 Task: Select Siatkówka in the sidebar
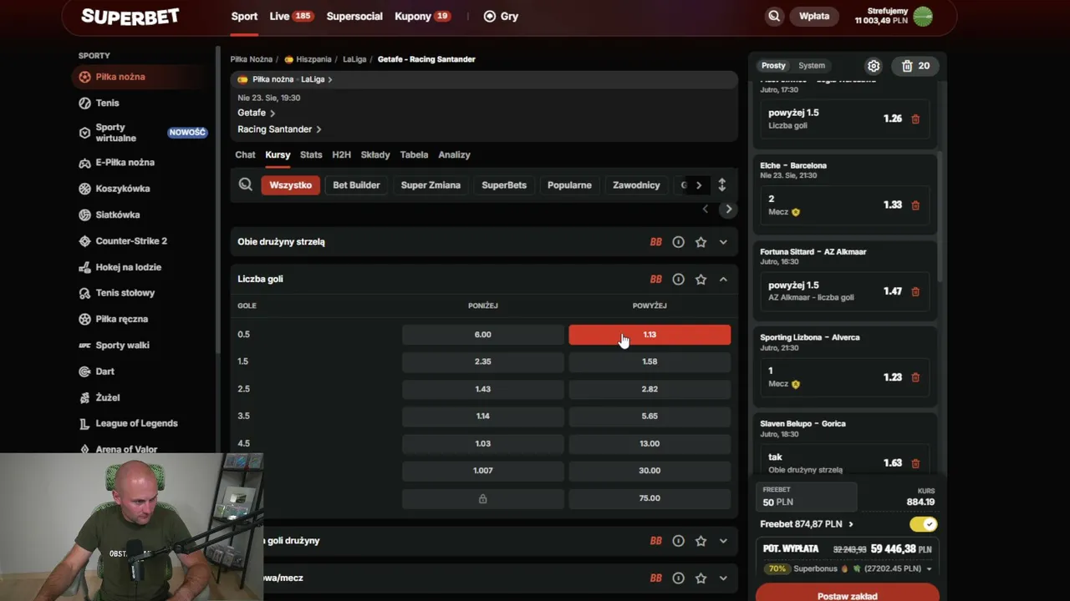click(x=118, y=215)
